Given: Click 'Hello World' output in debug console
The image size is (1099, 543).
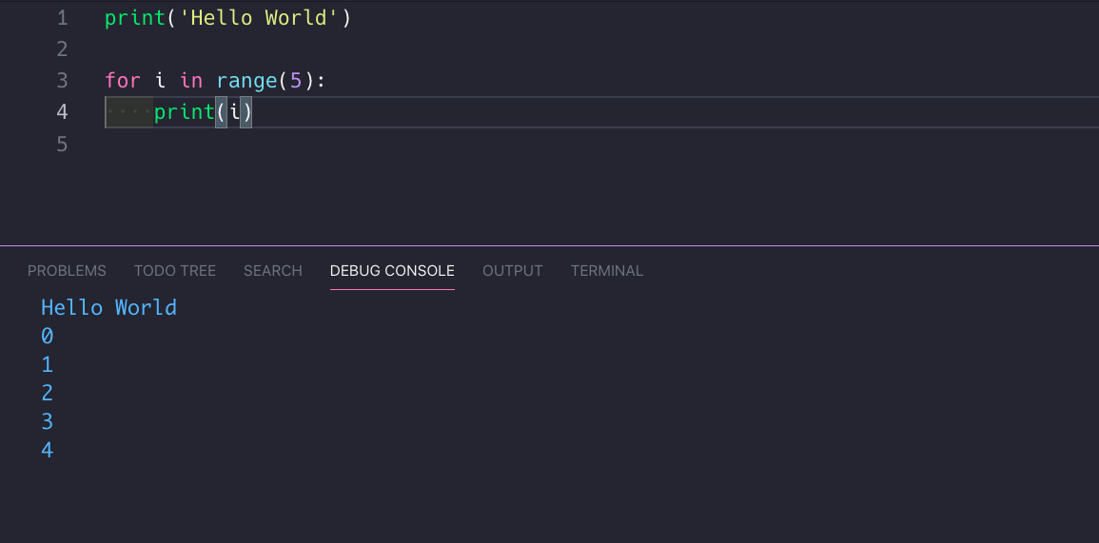Looking at the screenshot, I should [x=108, y=307].
